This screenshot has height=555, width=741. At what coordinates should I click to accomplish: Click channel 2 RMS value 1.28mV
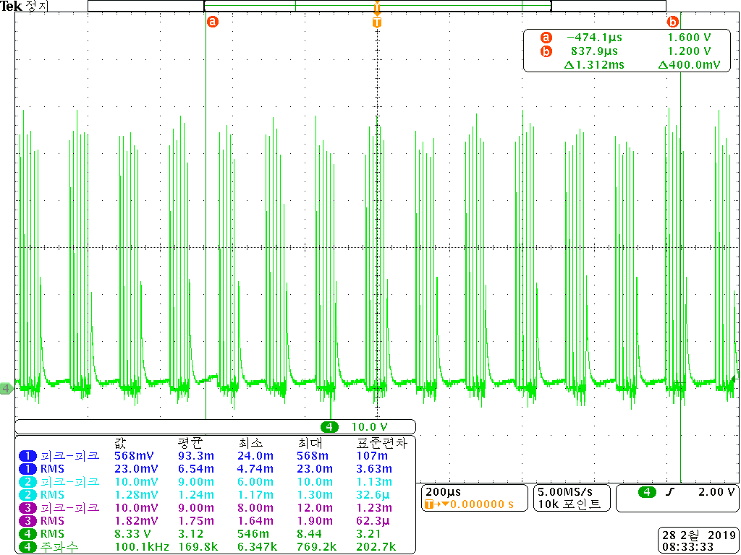(136, 495)
